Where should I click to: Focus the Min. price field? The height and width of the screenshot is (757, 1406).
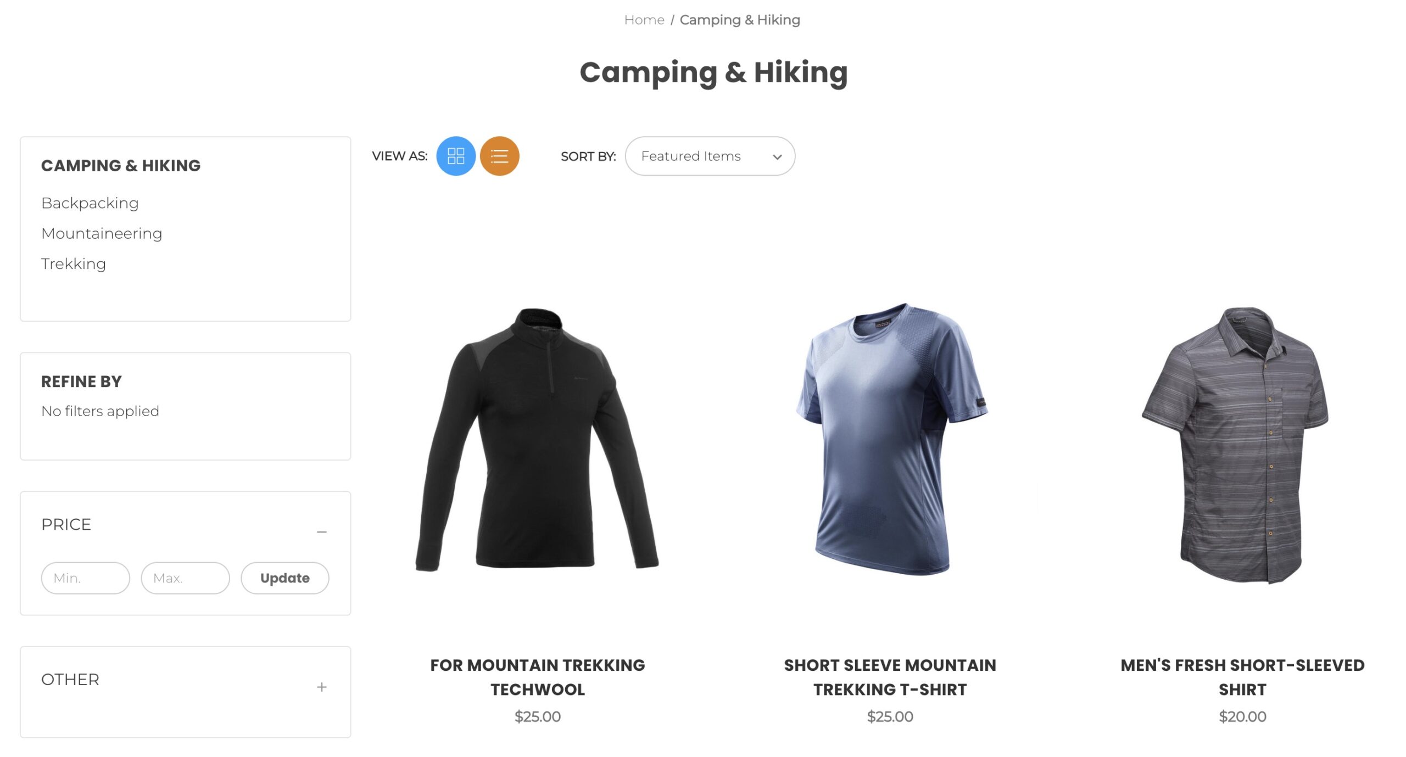85,577
